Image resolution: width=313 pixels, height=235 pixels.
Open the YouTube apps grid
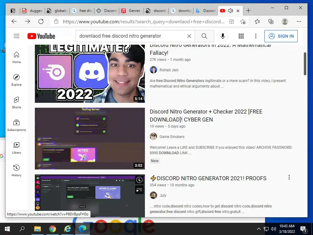click(241, 36)
